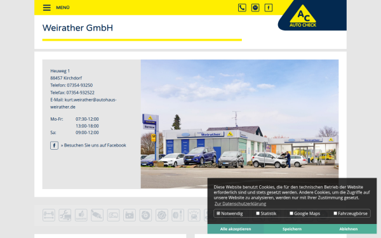Open the Besuchen Sie uns auf Facebook link
The image size is (381, 238).
(93, 145)
